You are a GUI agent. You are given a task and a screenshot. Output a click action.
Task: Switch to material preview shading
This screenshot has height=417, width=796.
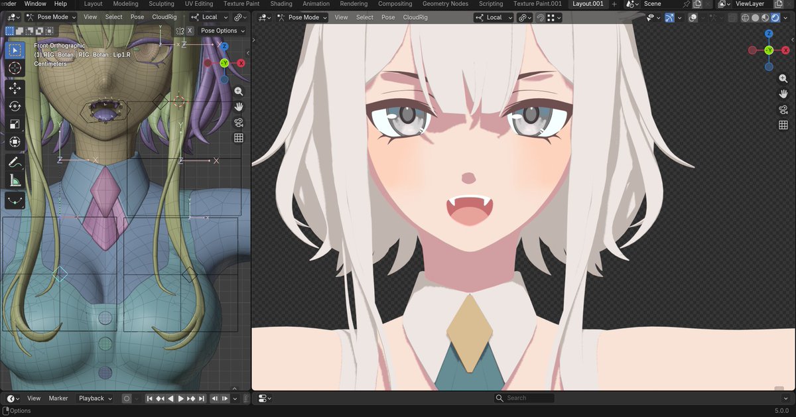(765, 18)
